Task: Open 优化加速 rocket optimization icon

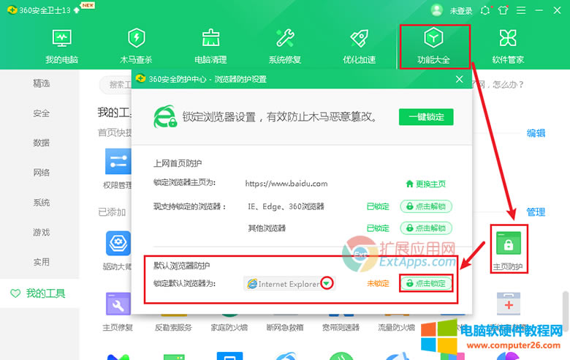Action: 359,45
